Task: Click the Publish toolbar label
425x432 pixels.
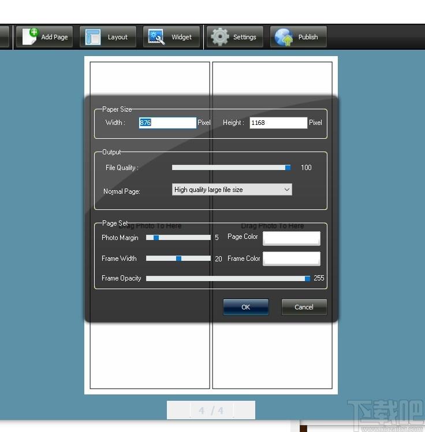Action: [308, 37]
